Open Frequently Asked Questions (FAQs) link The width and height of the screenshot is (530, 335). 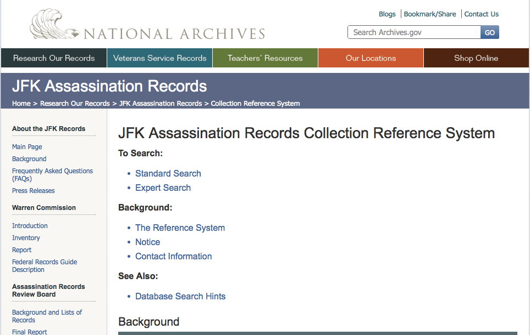pos(52,174)
